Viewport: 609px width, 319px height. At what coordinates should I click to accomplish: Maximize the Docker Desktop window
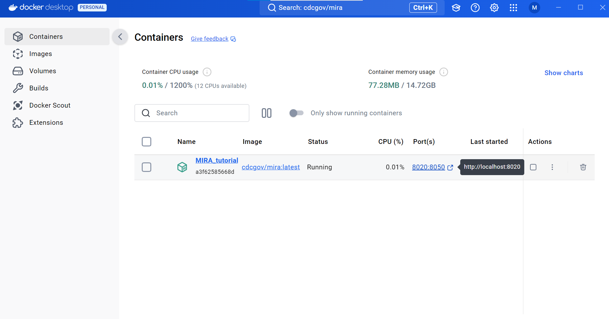(x=581, y=7)
